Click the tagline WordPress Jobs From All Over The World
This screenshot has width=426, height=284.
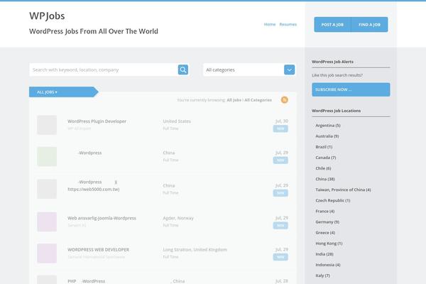(94, 31)
